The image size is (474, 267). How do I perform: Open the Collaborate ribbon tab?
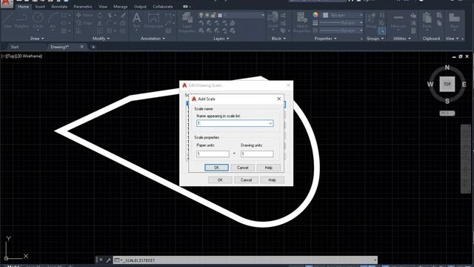coord(163,7)
